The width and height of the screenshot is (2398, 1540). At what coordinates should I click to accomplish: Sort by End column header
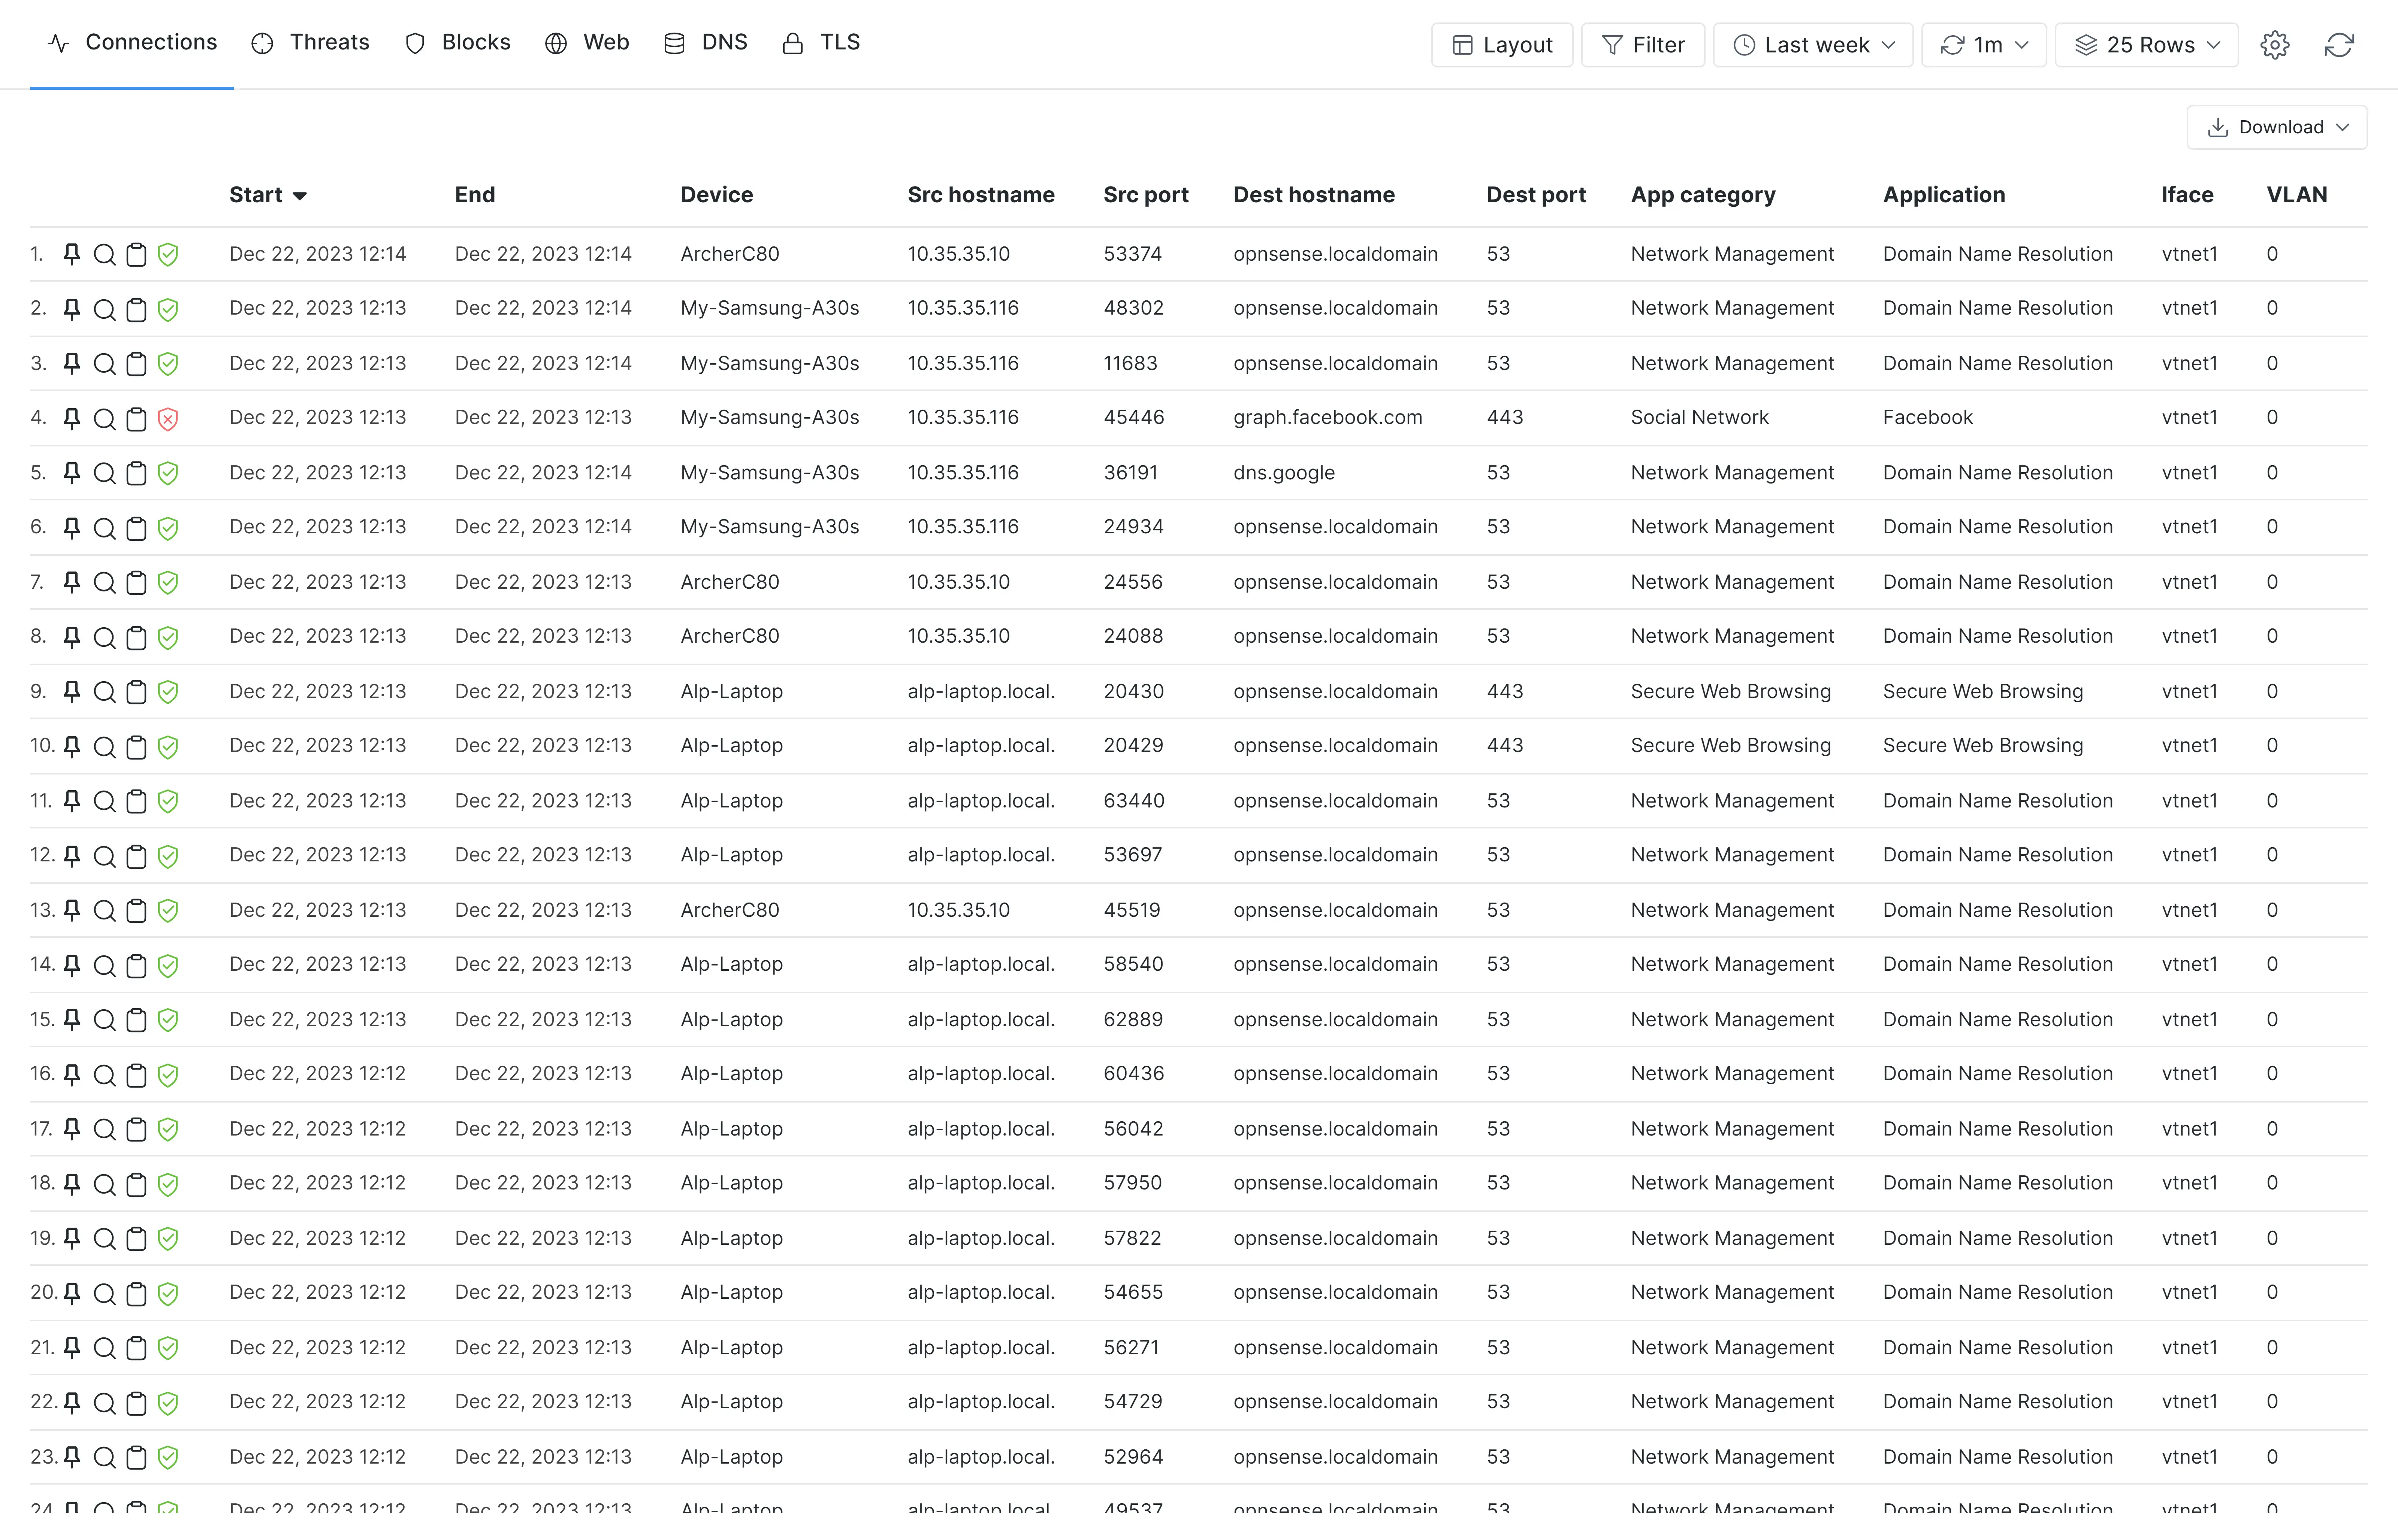coord(475,195)
